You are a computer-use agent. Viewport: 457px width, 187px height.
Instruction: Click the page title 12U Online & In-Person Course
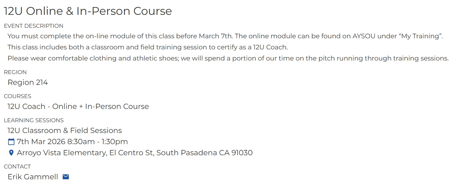pyautogui.click(x=88, y=11)
